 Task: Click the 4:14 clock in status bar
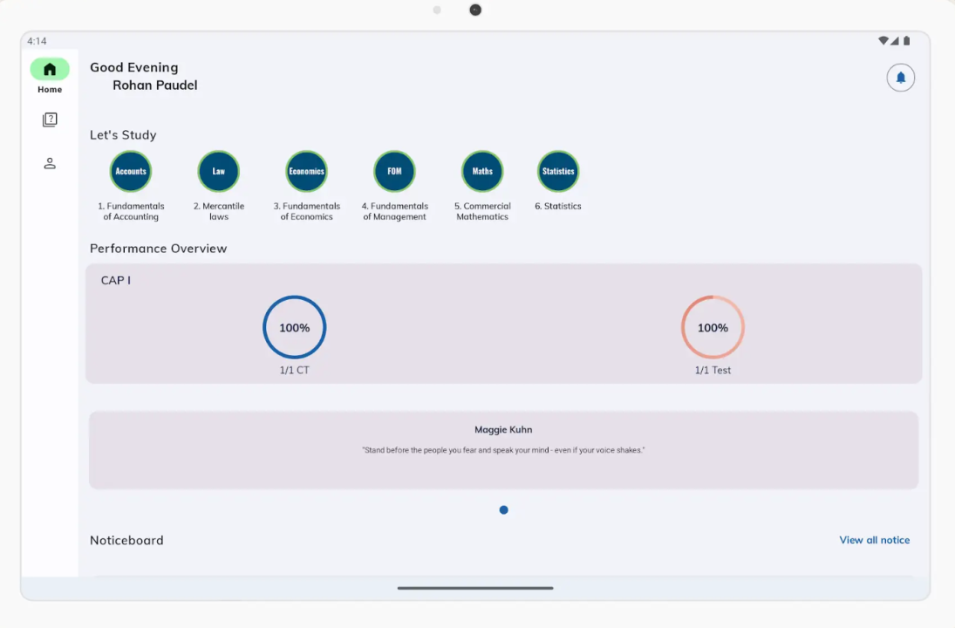click(x=37, y=41)
